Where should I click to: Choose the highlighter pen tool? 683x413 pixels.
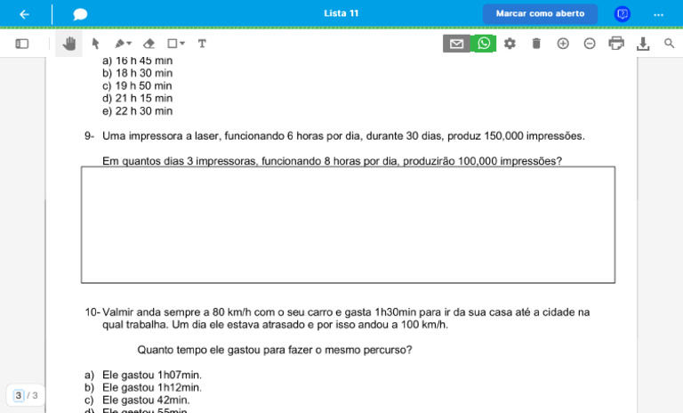(119, 44)
